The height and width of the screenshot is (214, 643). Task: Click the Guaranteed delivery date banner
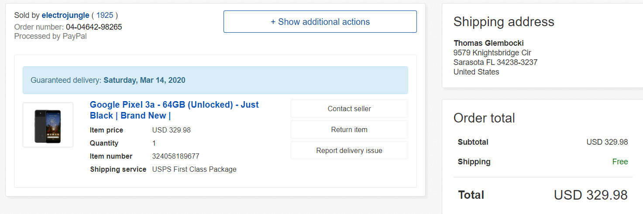[215, 80]
